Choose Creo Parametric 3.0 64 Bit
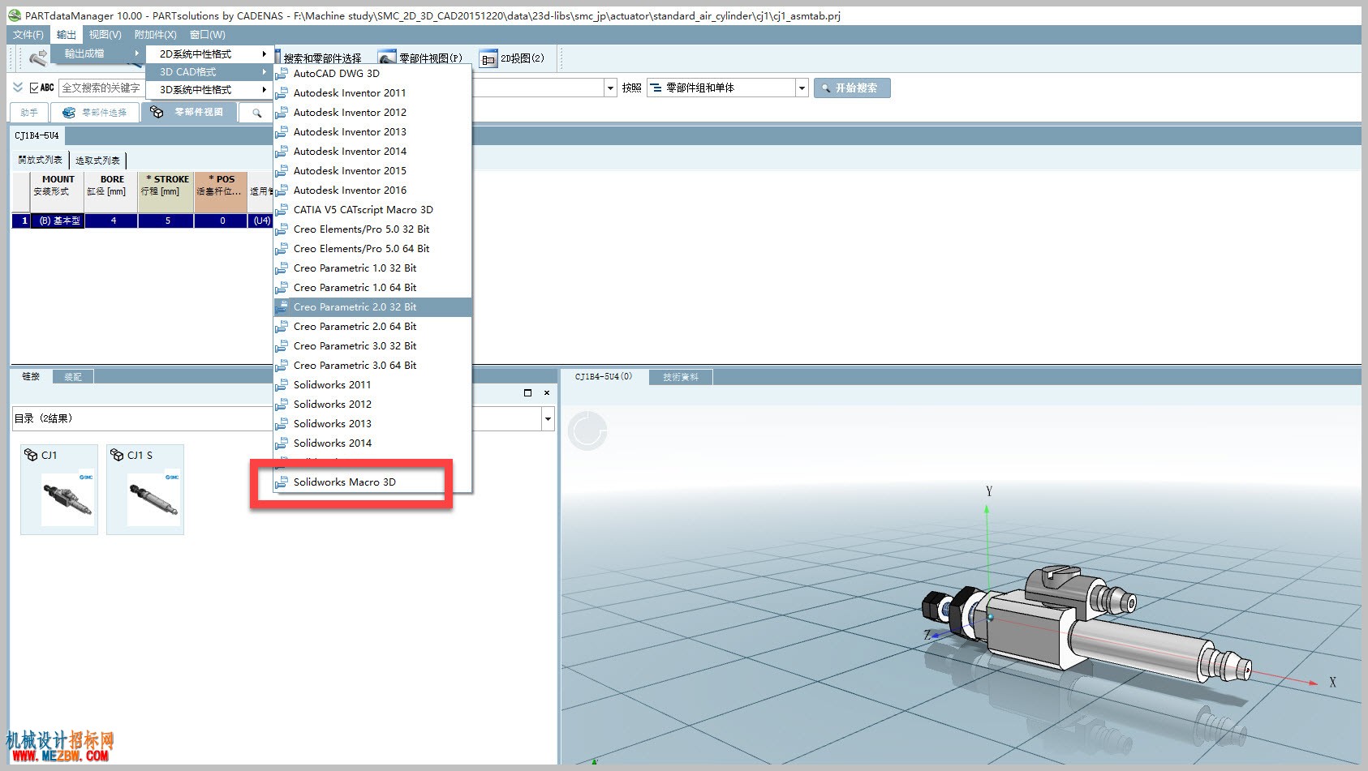The image size is (1368, 771). (372, 365)
